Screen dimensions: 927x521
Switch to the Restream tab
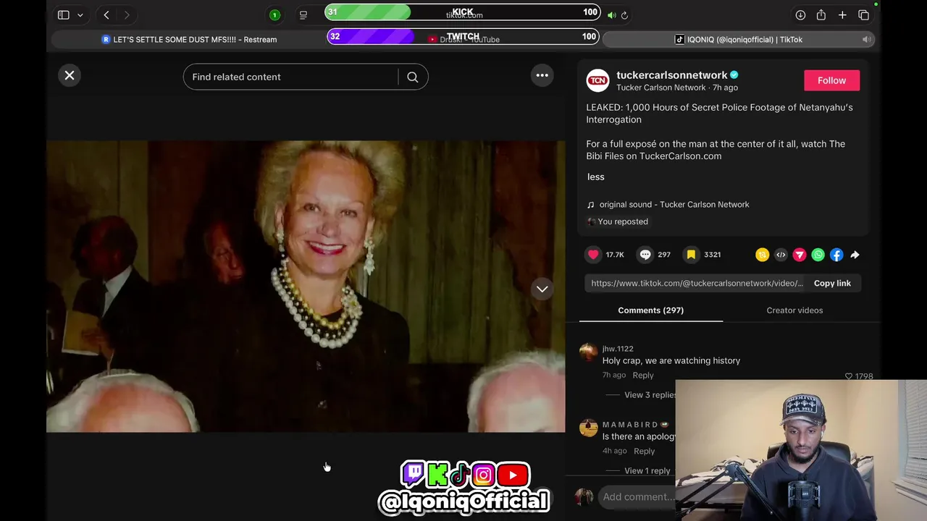tap(189, 40)
